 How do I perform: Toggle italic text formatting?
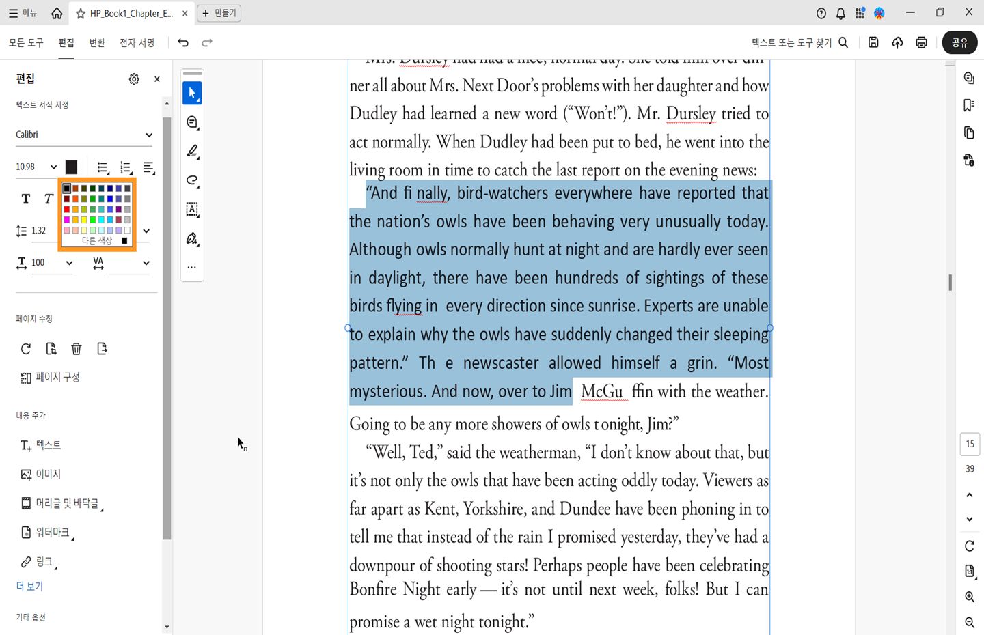[49, 199]
